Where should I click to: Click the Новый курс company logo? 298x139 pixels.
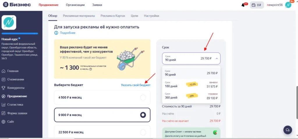click(9, 22)
